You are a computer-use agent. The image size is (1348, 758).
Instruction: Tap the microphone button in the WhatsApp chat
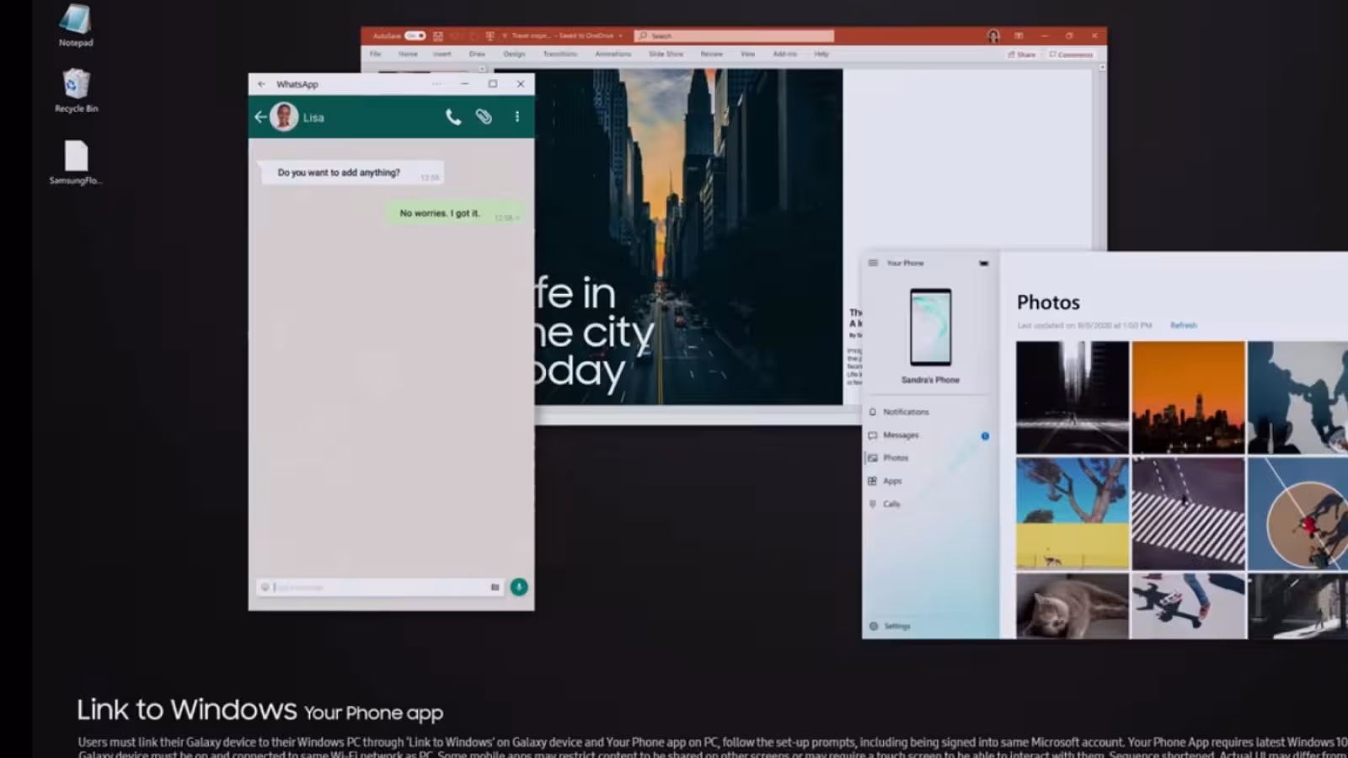[519, 587]
